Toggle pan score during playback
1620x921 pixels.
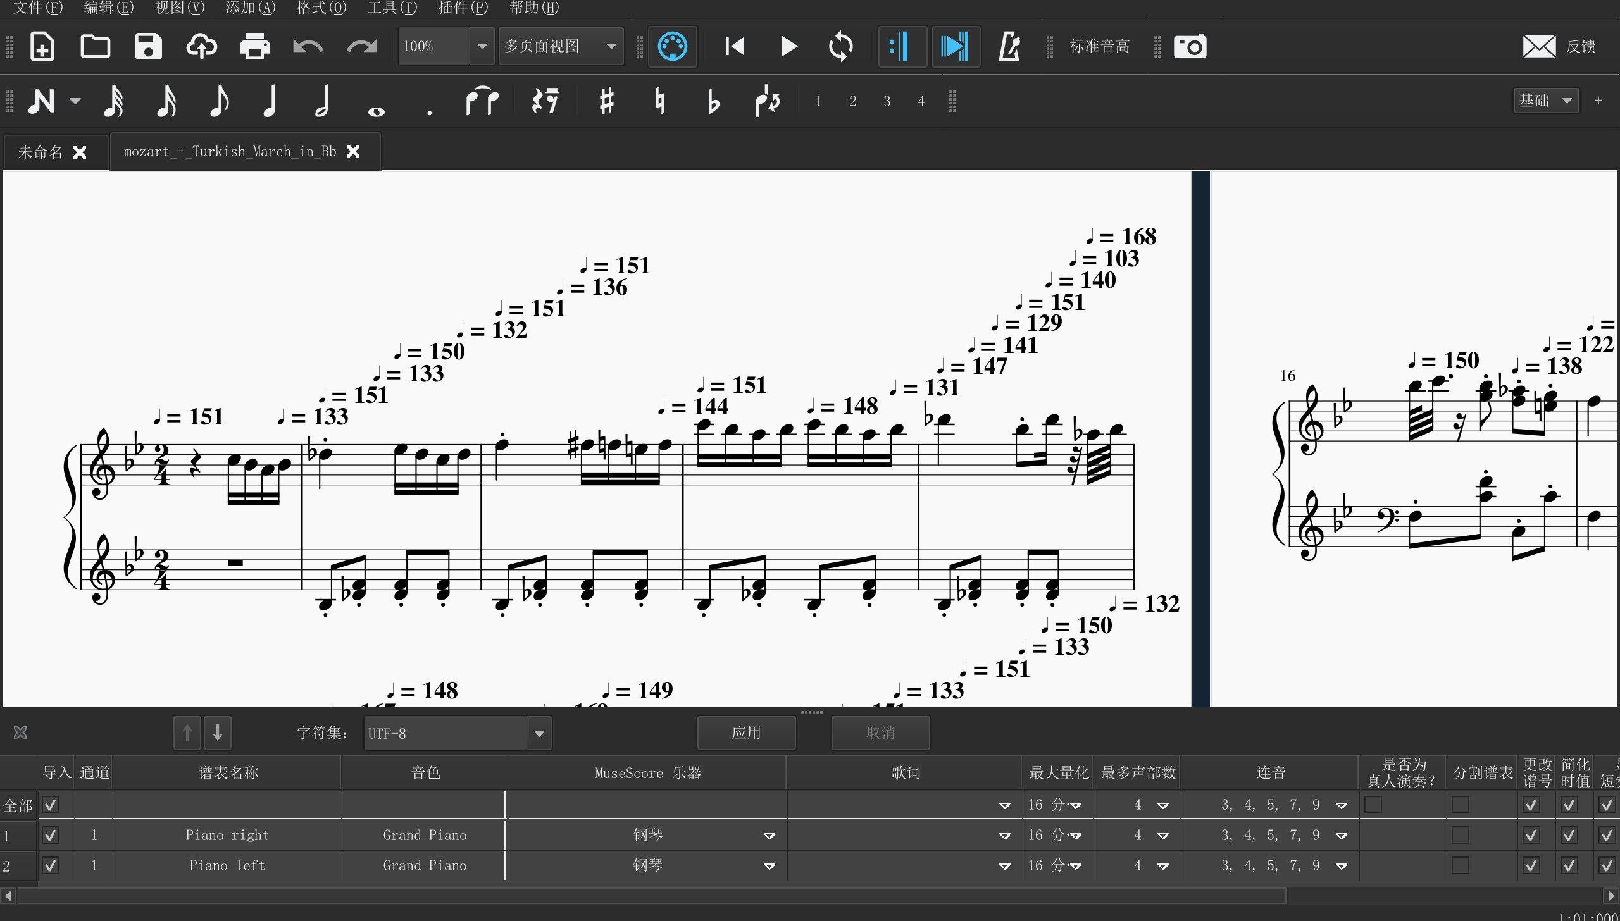point(956,47)
